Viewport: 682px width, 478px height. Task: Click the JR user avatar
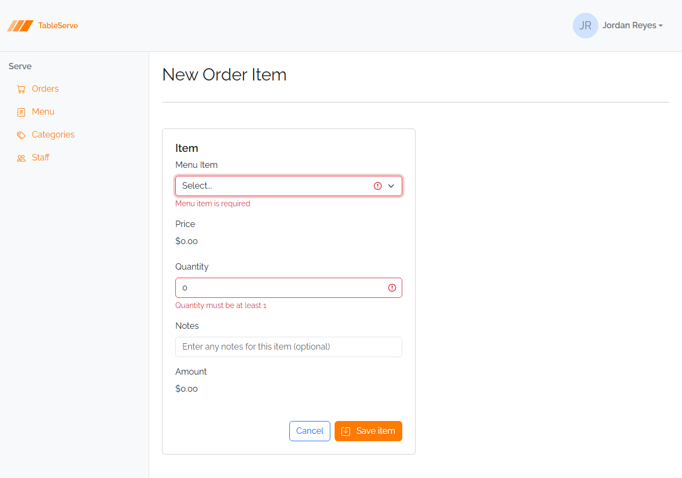[x=586, y=26]
